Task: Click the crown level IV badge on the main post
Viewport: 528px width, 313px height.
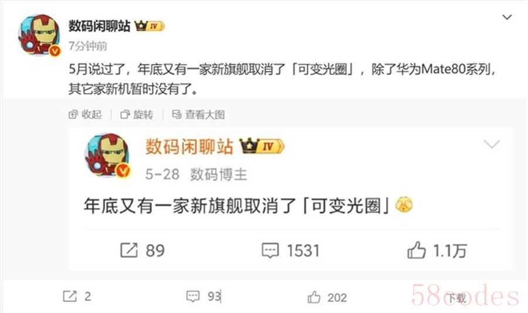Action: click(x=150, y=26)
